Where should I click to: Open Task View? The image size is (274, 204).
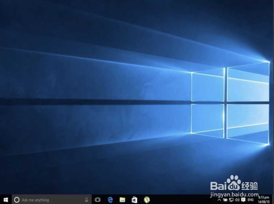click(x=97, y=200)
